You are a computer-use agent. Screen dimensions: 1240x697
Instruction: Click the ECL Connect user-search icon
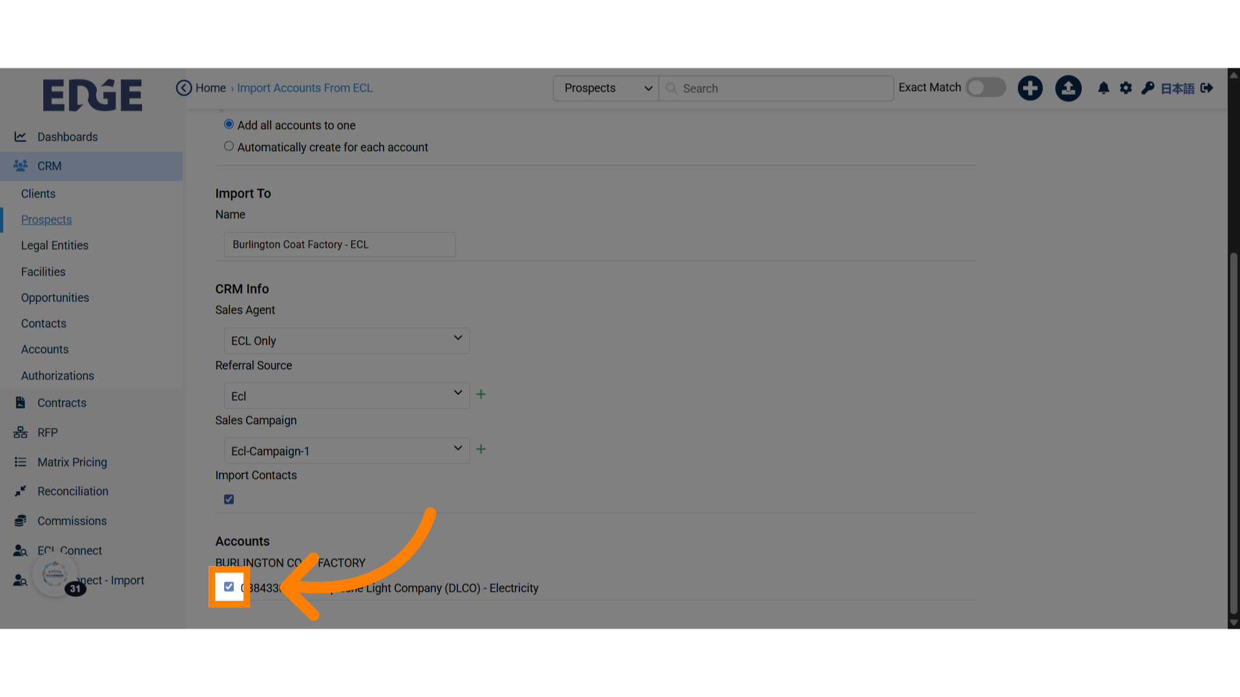coord(21,551)
